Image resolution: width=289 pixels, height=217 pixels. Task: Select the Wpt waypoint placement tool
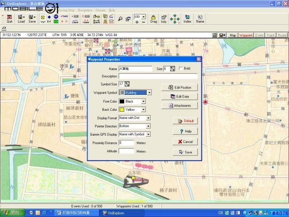[42, 19]
